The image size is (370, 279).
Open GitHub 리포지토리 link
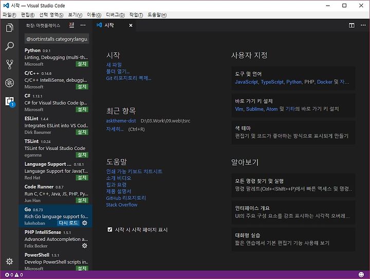(126, 198)
